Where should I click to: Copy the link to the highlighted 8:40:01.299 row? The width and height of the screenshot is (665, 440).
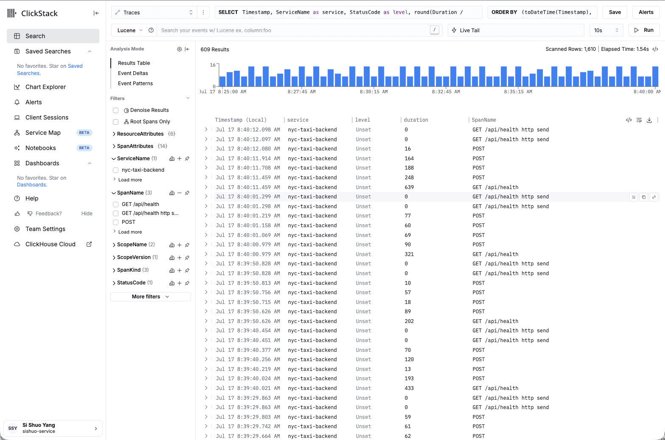(654, 197)
